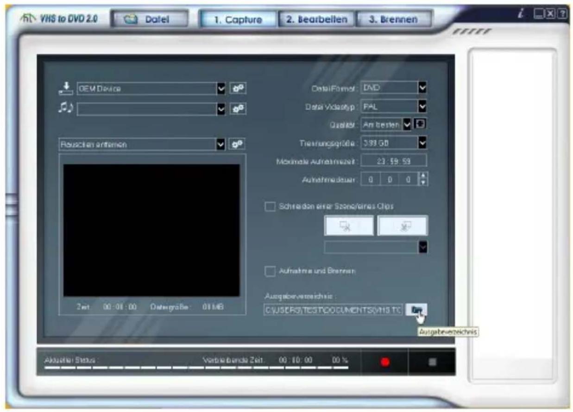This screenshot has height=412, width=573.
Task: Switch to the 2. Bearbeiten tab
Action: tap(316, 19)
